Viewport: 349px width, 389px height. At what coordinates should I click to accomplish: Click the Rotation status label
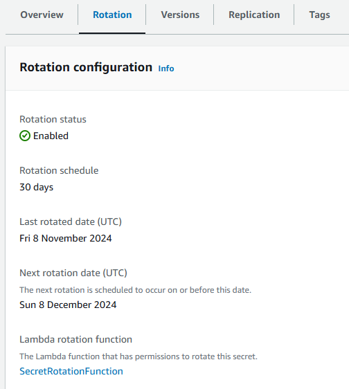(x=53, y=119)
